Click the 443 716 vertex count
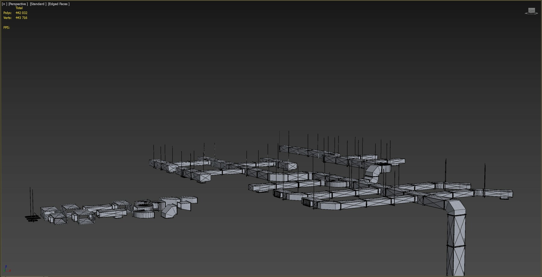The image size is (542, 277). pos(21,18)
